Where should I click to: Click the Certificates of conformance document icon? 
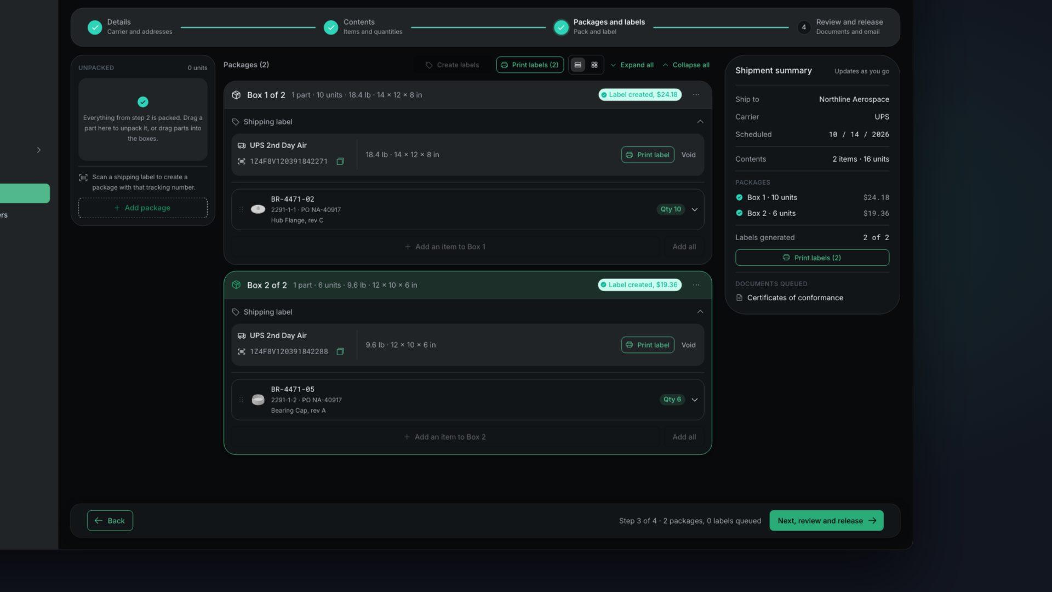[739, 298]
